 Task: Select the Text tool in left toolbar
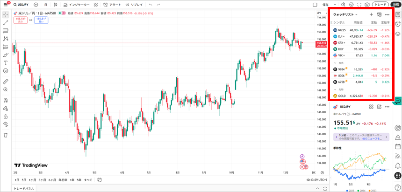(6, 62)
